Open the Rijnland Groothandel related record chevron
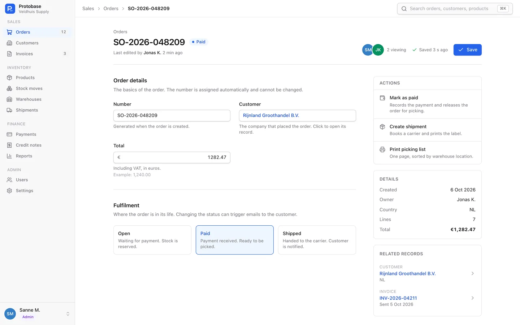This screenshot has height=325, width=520. click(473, 274)
